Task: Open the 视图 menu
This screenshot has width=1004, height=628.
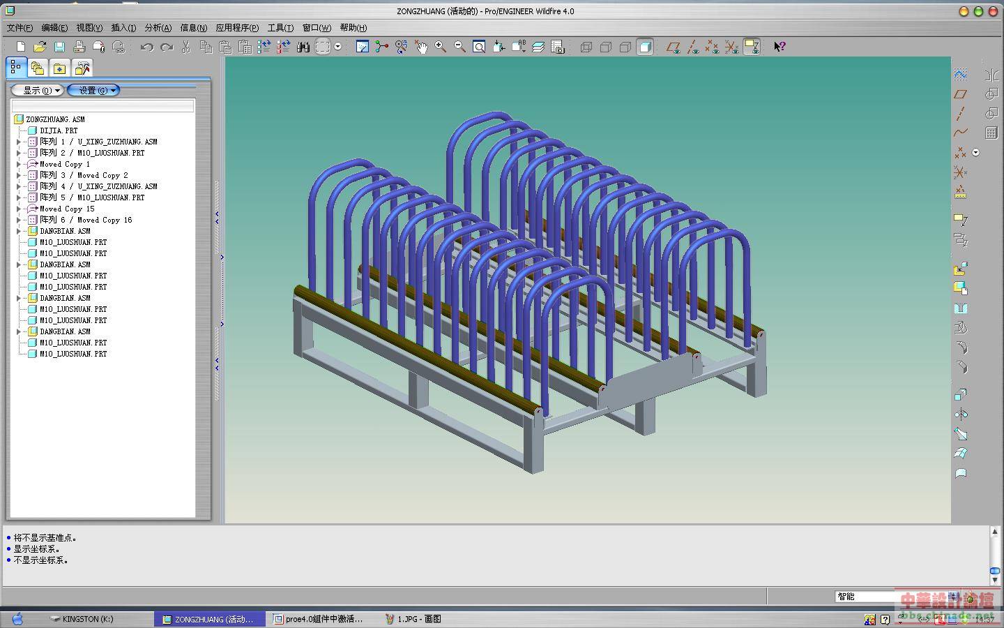Action: pyautogui.click(x=89, y=28)
